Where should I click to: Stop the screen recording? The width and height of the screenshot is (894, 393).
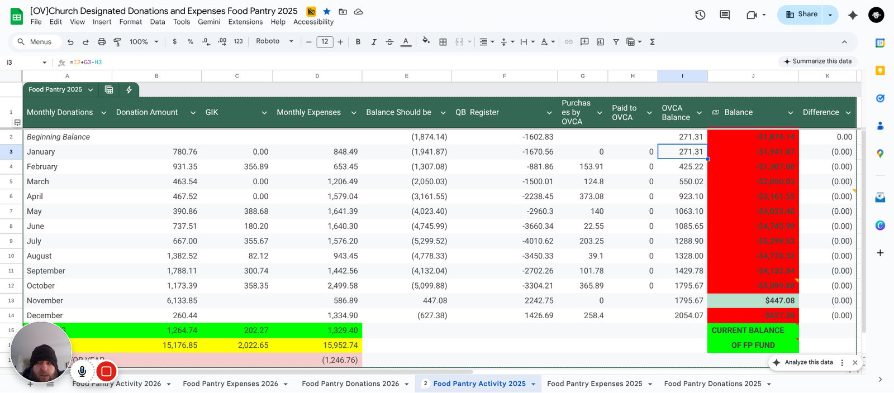tap(106, 371)
